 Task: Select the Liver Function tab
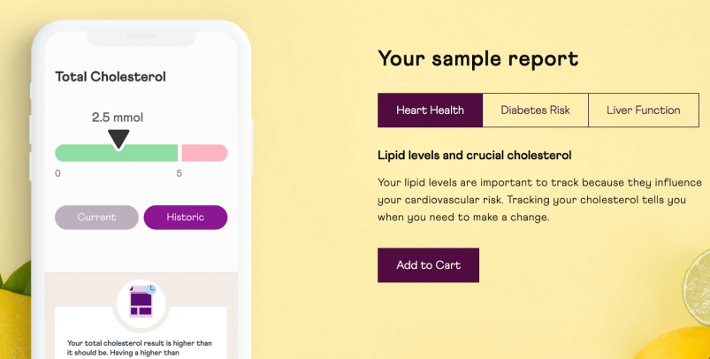click(644, 110)
